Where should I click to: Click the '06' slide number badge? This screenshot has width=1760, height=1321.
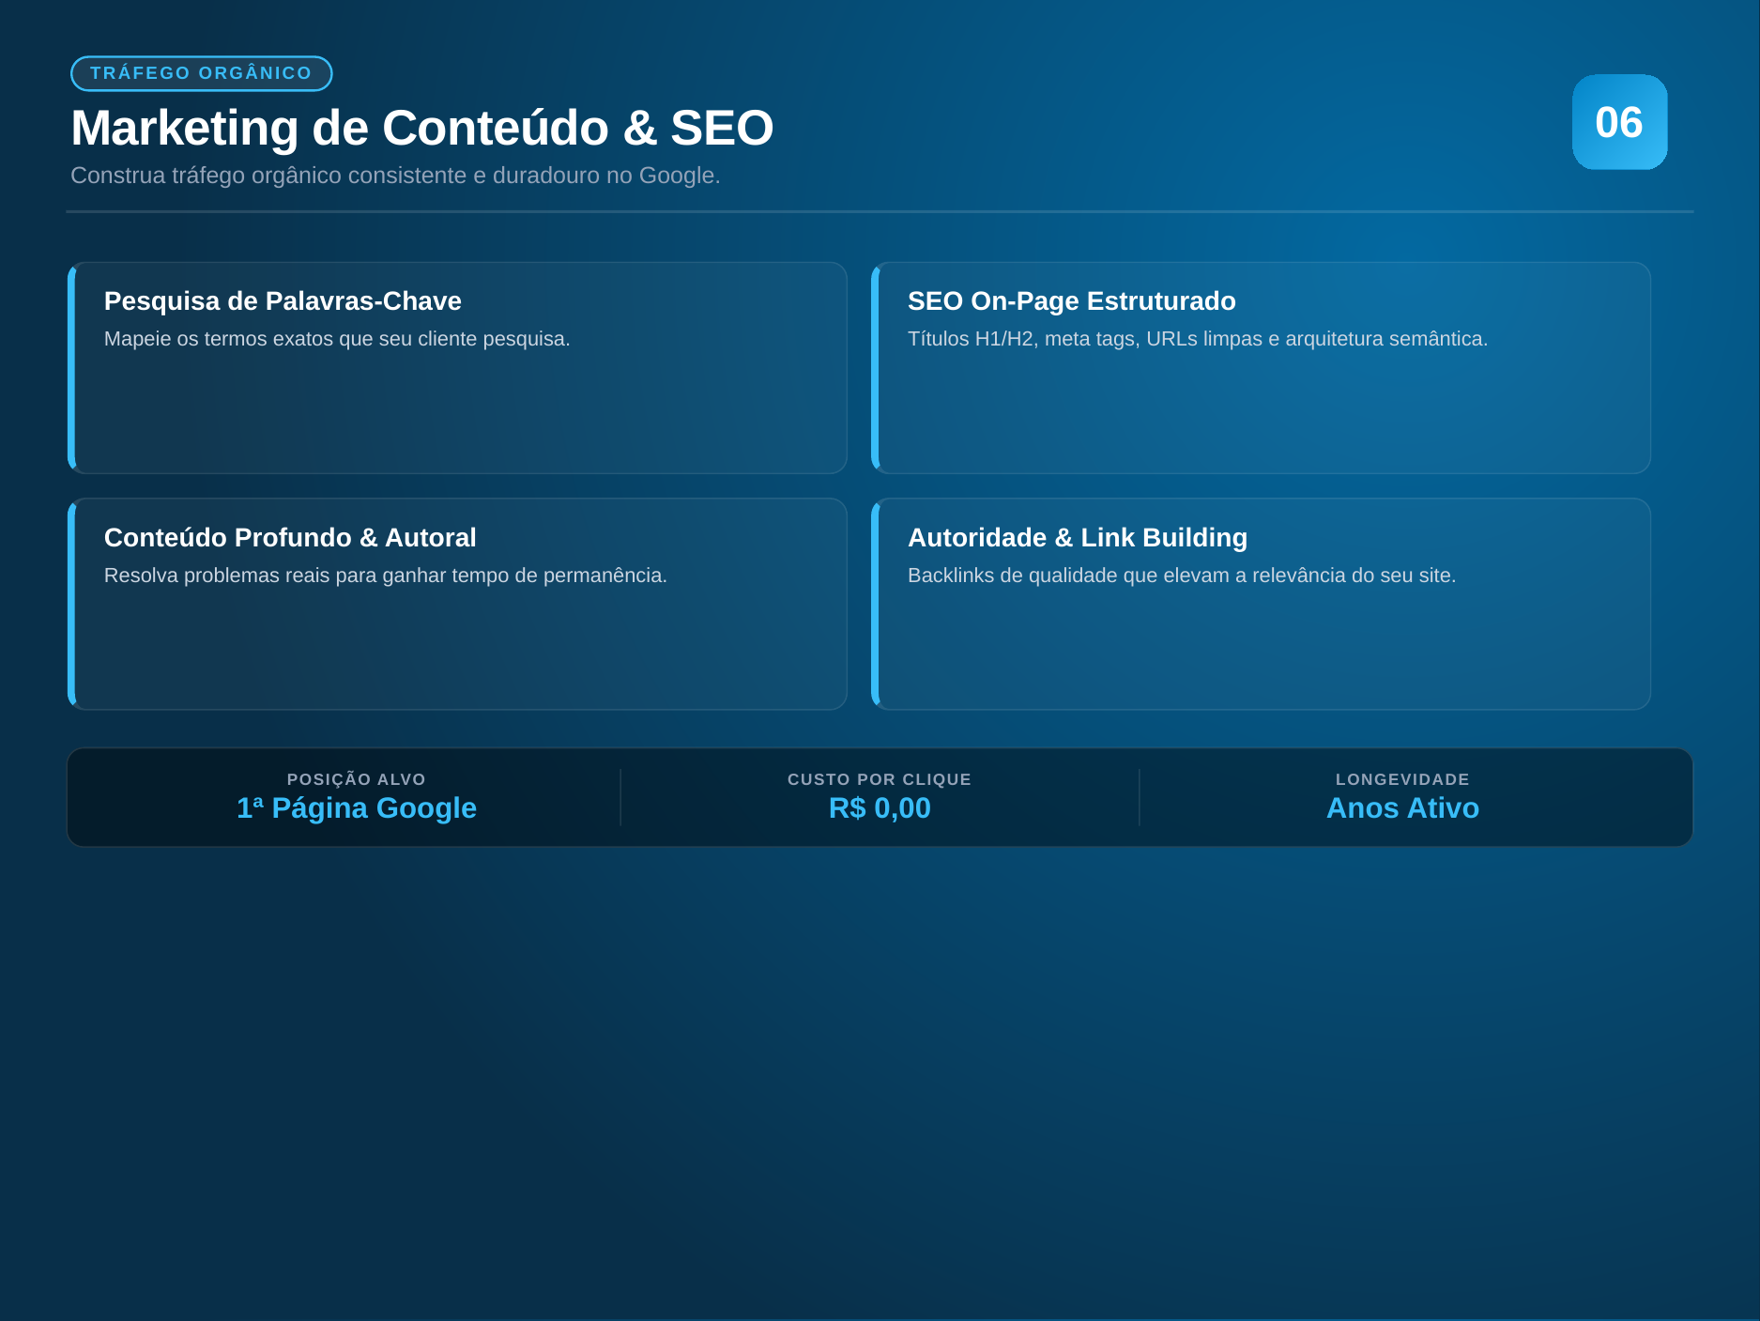1619,122
